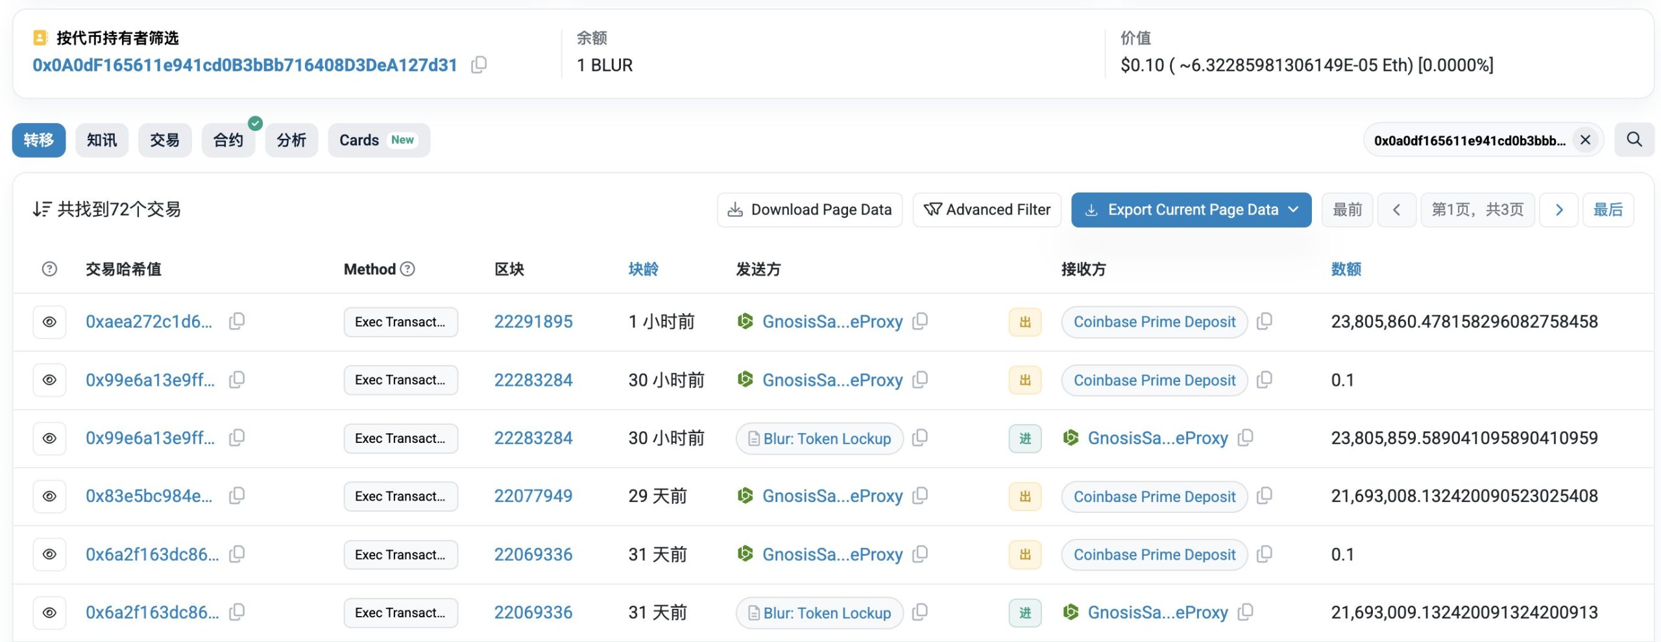Copy Coinbase Prime Deposit address in first row
The image size is (1661, 642).
(x=1264, y=322)
